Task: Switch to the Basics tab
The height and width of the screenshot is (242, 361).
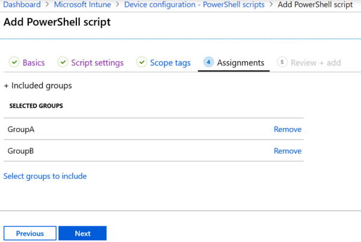Action: tap(34, 62)
